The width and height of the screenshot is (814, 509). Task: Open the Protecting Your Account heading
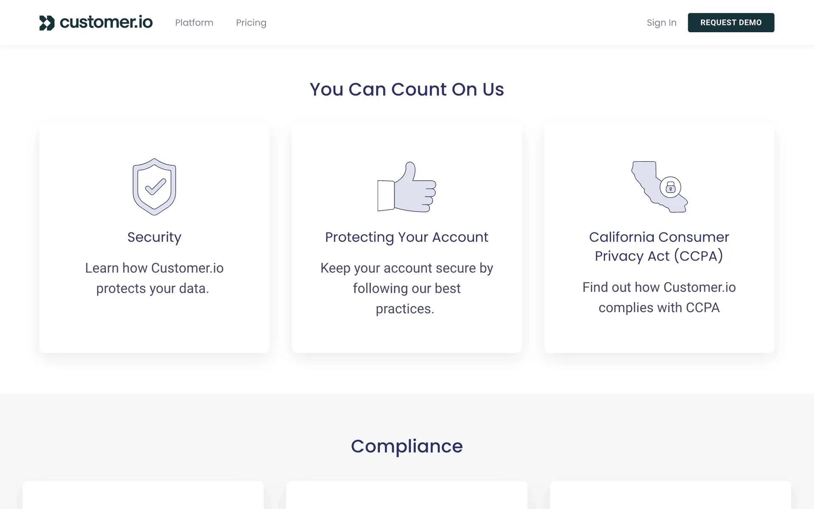pos(407,237)
